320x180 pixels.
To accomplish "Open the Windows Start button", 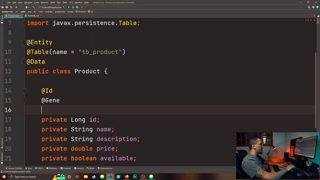I will (x=4, y=176).
